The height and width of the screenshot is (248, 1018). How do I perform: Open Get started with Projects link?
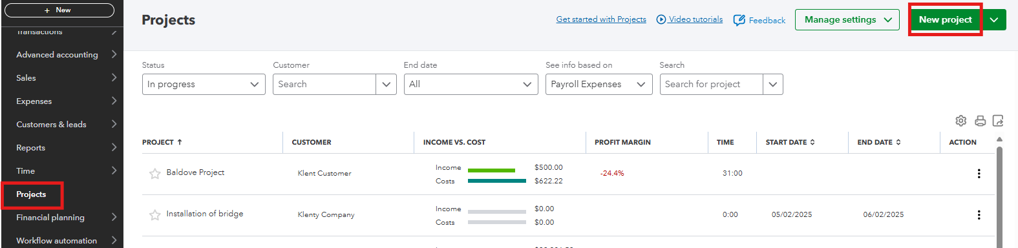point(601,19)
